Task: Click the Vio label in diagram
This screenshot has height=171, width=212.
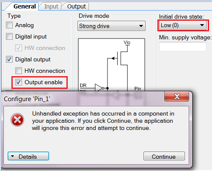Action: point(127,42)
